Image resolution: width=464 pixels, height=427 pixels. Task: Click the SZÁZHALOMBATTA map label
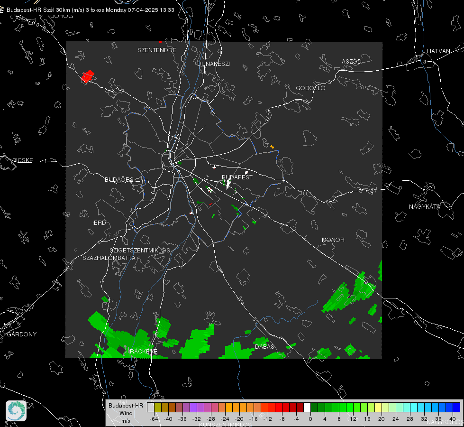pyautogui.click(x=109, y=258)
